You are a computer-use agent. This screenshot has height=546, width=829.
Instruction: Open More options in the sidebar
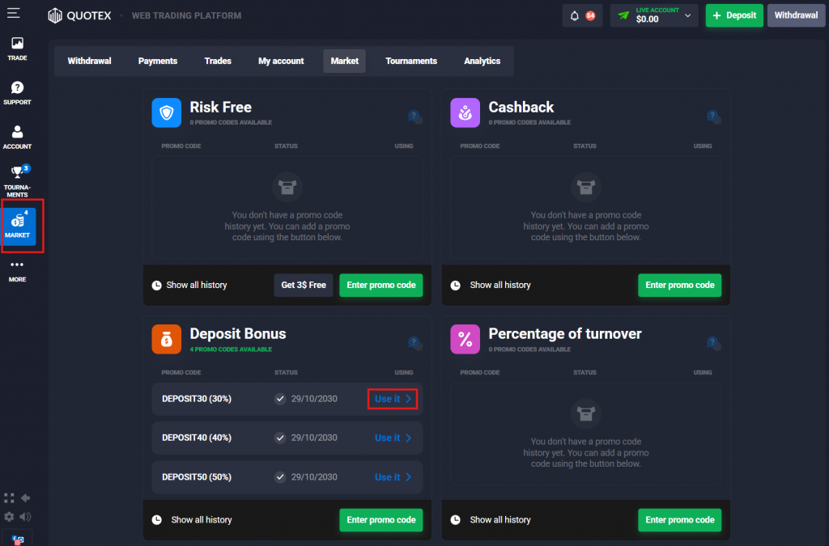click(18, 271)
